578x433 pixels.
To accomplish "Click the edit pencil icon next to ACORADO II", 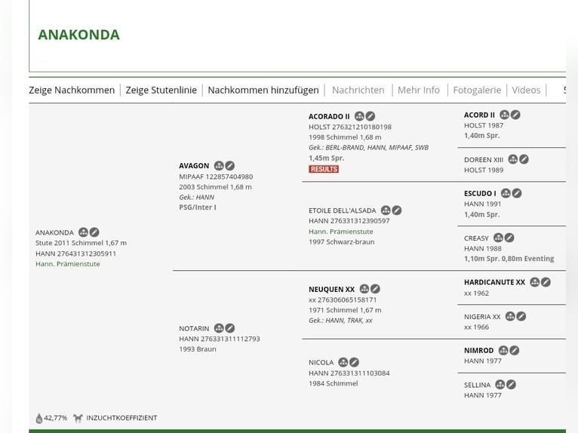I will [370, 116].
